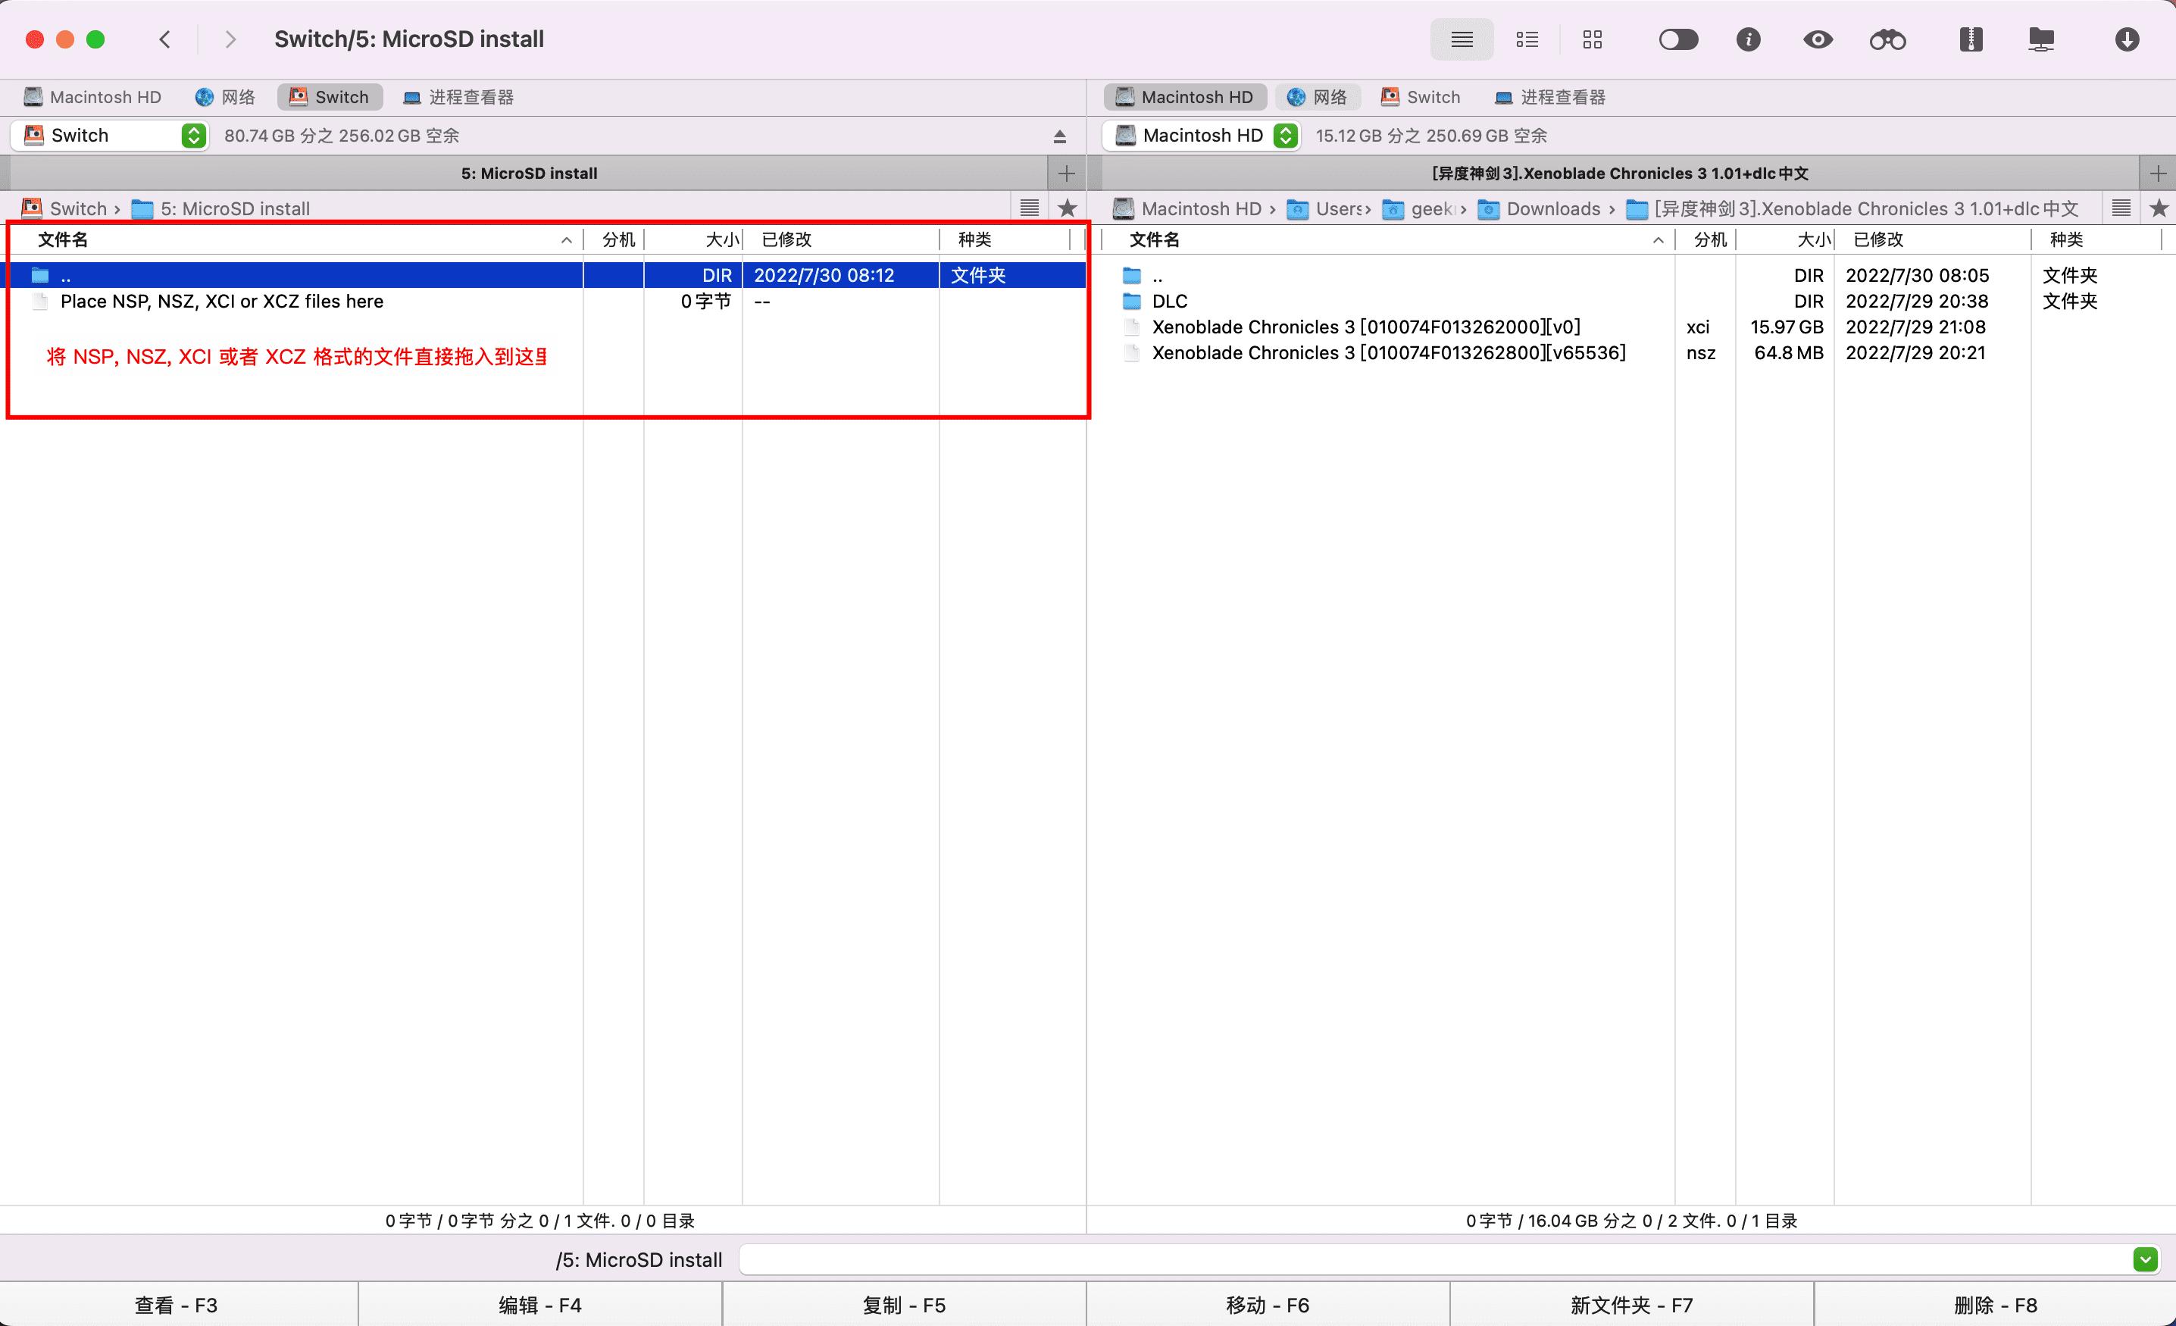This screenshot has width=2176, height=1326.
Task: Open the Switch drive dropdown selector
Action: pyautogui.click(x=193, y=136)
